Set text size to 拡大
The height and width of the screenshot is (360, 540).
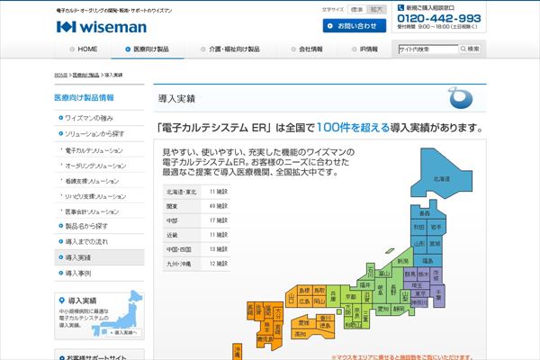376,10
